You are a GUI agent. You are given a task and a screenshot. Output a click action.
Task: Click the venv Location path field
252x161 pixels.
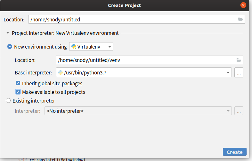click(144, 60)
